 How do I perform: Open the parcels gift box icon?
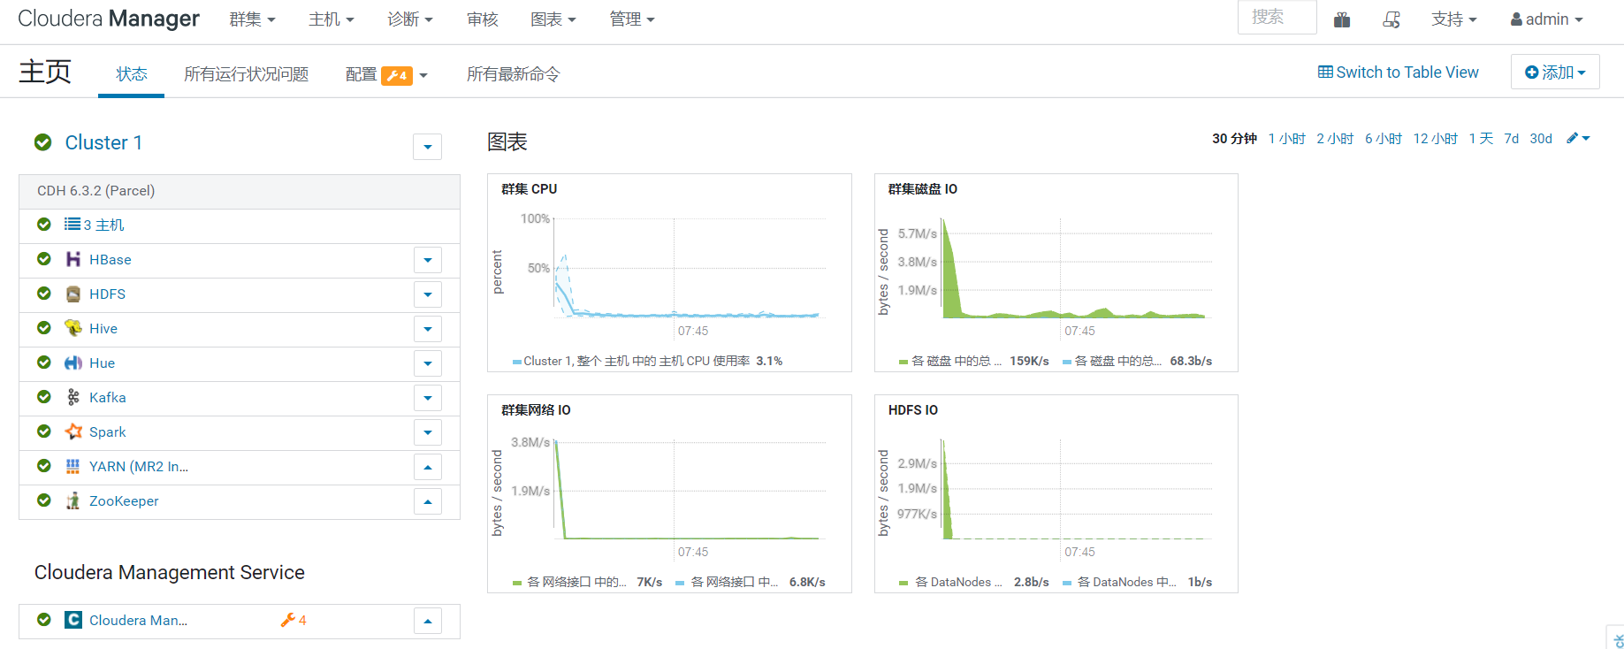pos(1342,19)
